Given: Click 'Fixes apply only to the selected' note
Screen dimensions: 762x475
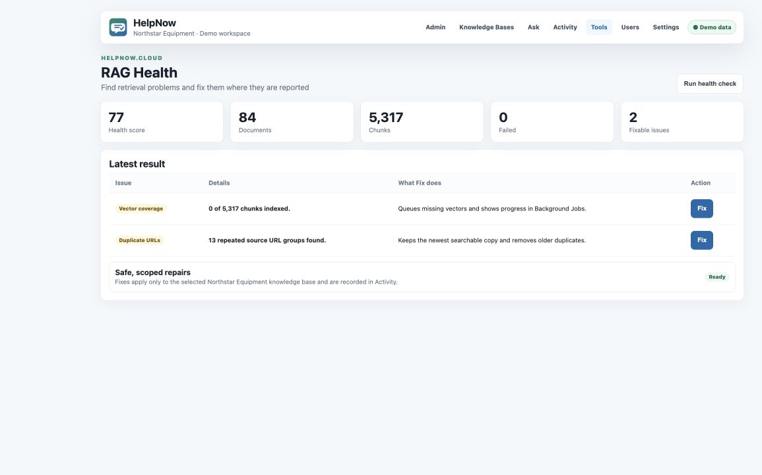Looking at the screenshot, I should [x=256, y=282].
